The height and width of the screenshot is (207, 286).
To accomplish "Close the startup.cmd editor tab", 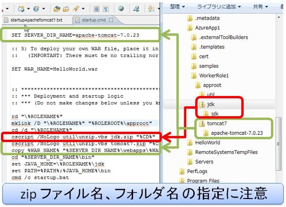I will [111, 20].
